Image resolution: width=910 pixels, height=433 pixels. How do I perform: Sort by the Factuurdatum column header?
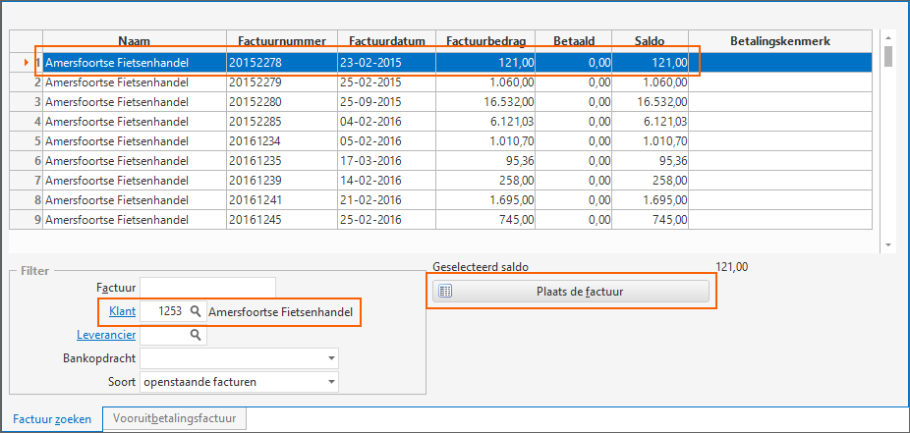click(386, 41)
